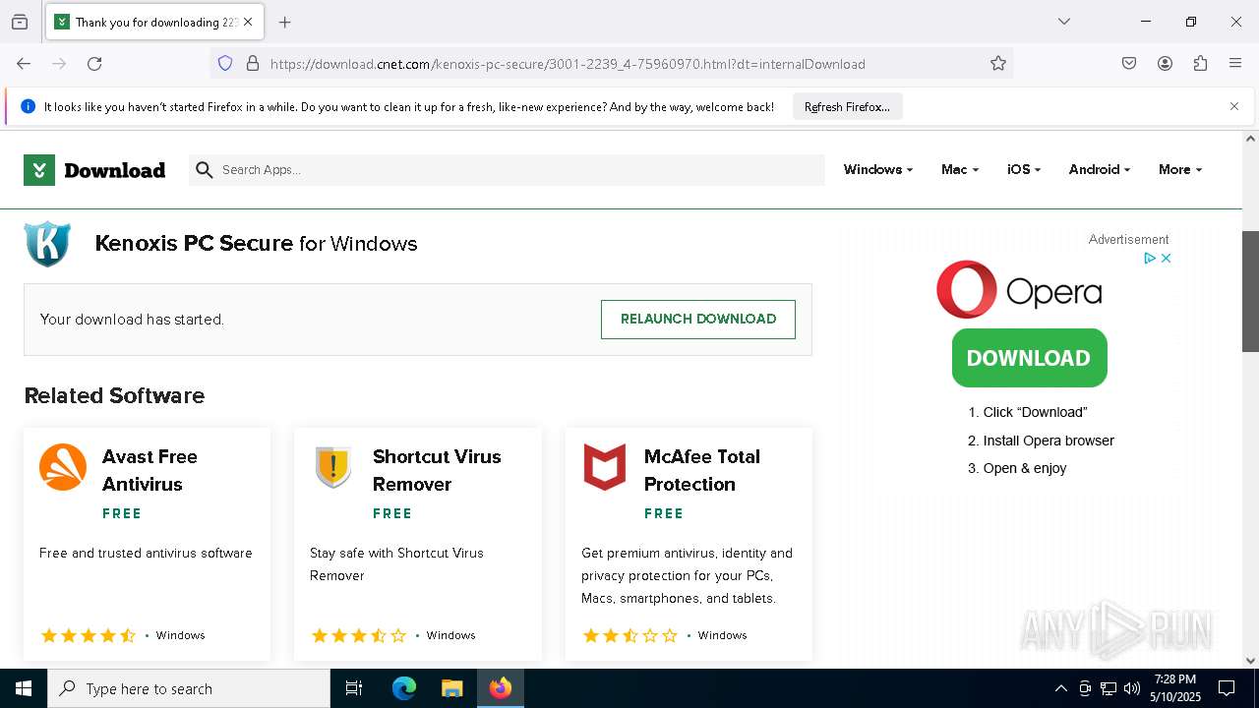Focus the Search Apps field

[507, 170]
